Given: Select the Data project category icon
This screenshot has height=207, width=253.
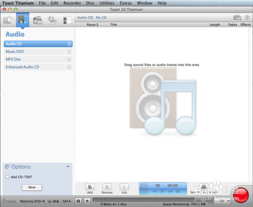Looking at the screenshot, I should click(x=8, y=20).
